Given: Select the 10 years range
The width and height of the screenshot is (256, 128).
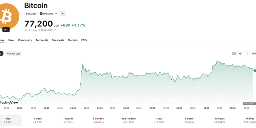Looking at the screenshot, I should tap(219, 120).
